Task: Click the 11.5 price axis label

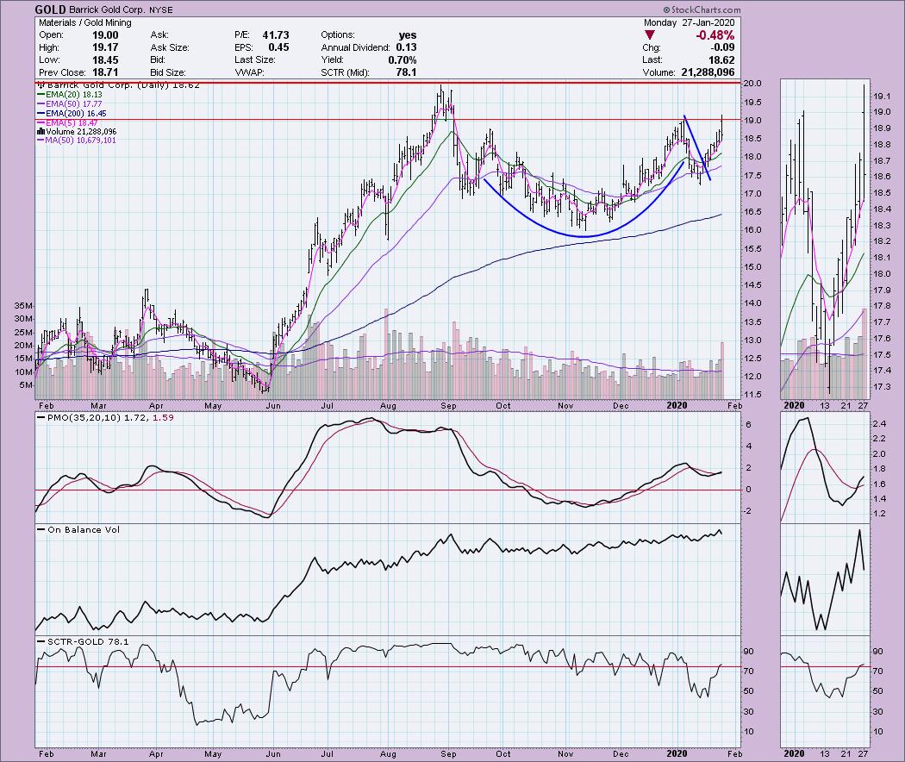Action: [x=753, y=395]
